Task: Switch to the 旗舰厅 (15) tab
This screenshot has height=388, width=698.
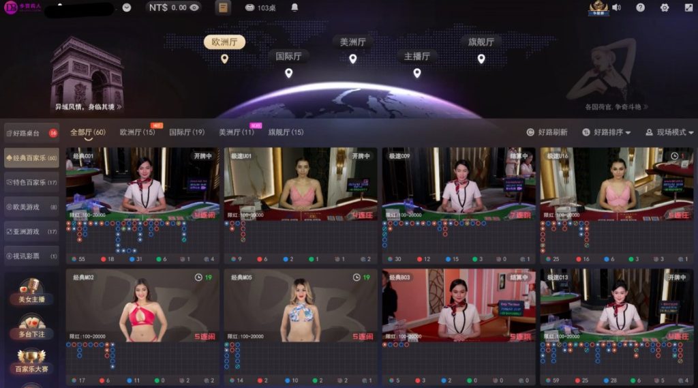Action: click(286, 132)
